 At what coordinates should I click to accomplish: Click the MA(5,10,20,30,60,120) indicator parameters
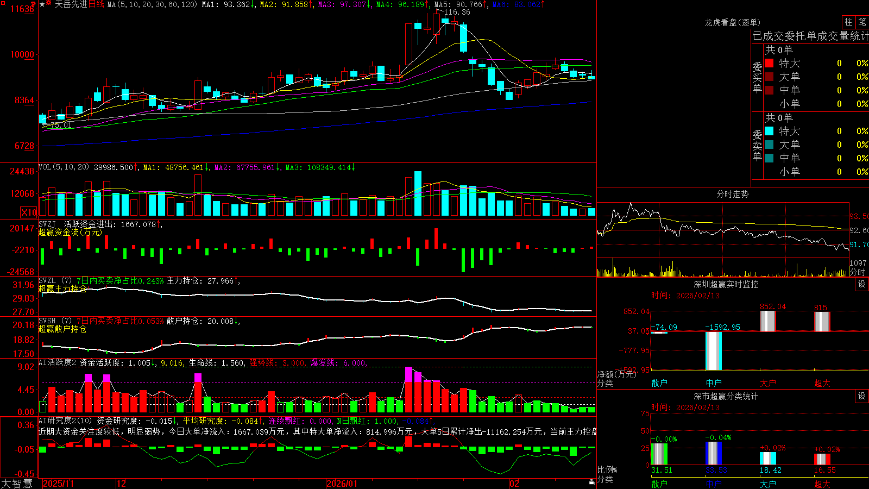click(x=152, y=4)
